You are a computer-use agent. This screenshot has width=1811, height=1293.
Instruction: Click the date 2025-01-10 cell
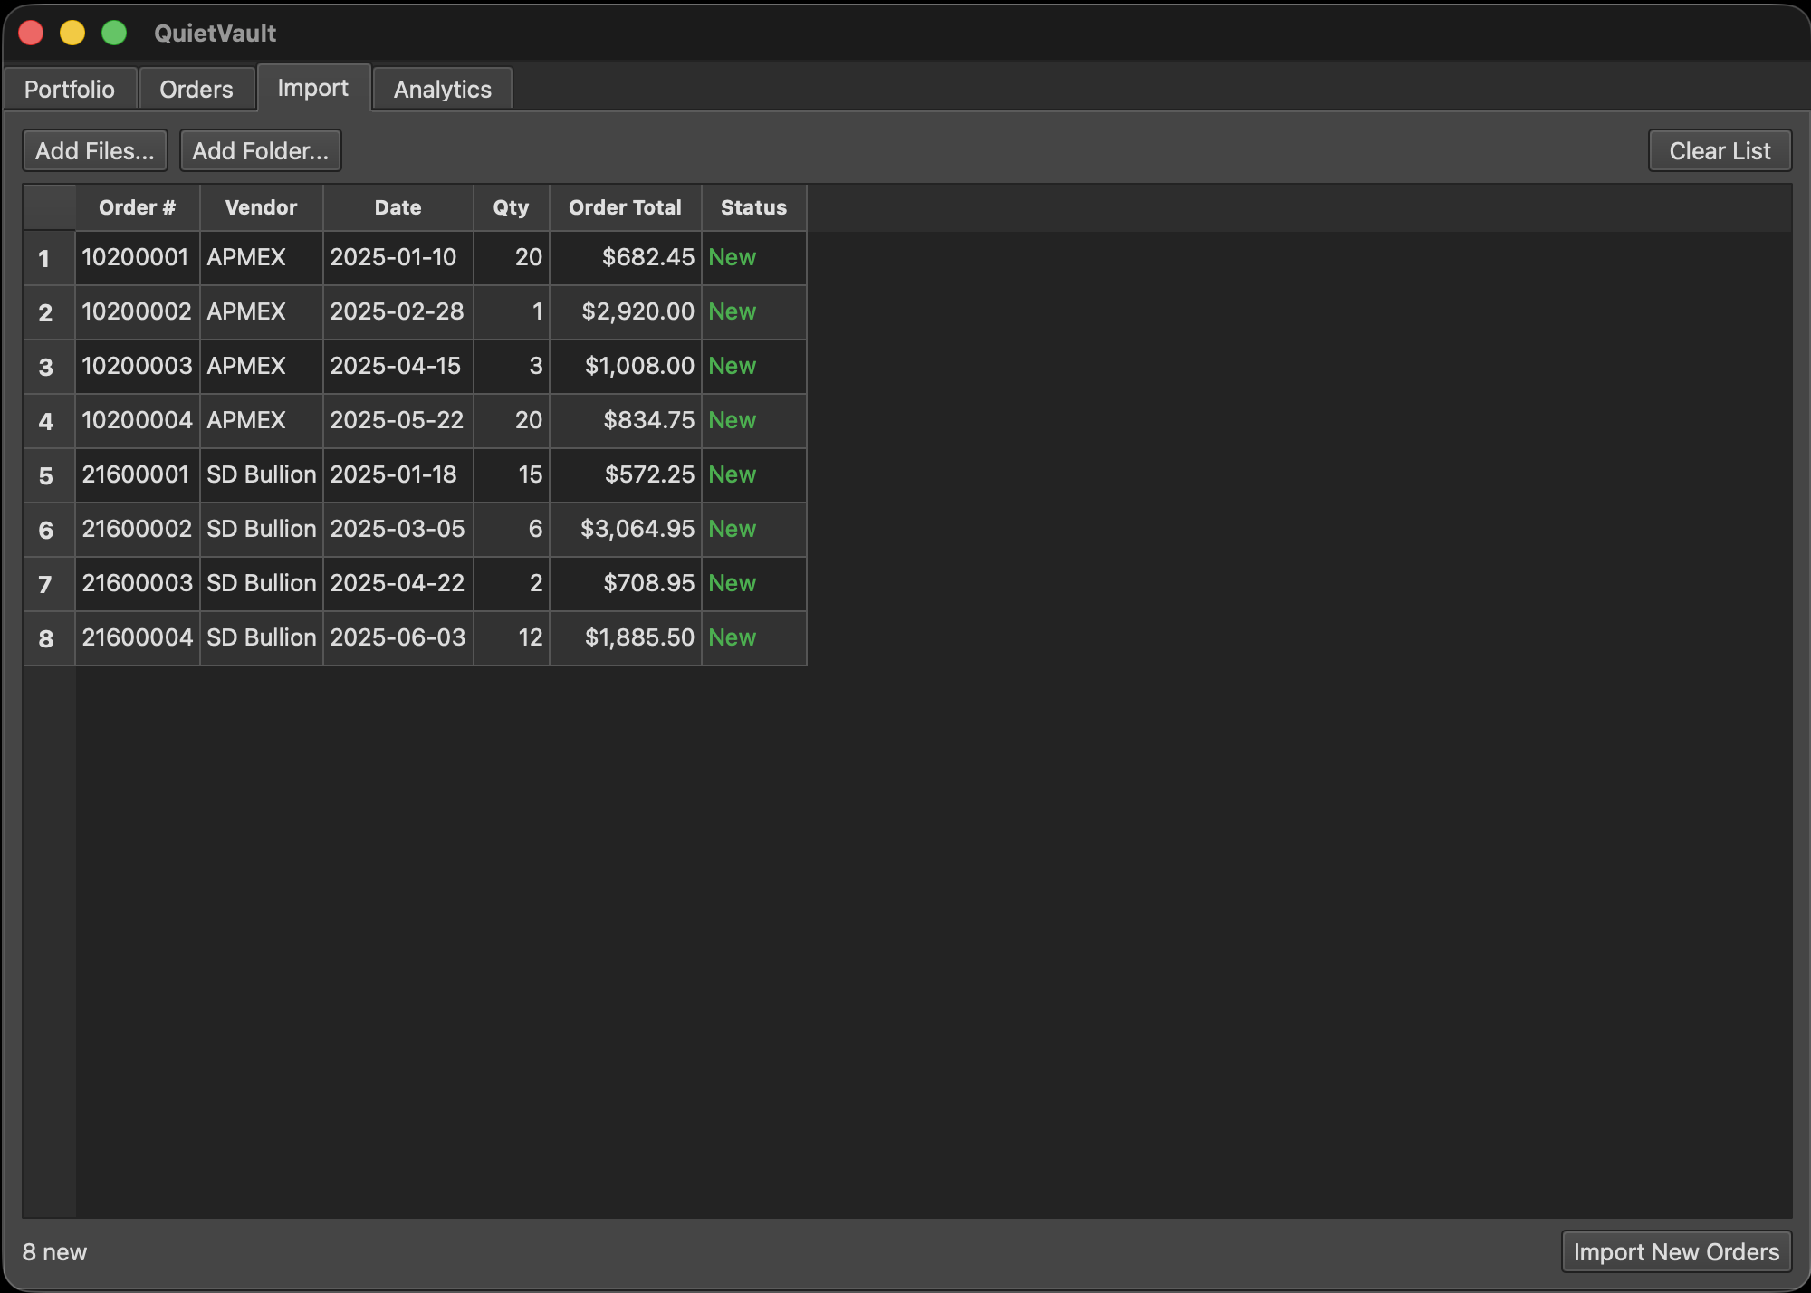click(398, 258)
